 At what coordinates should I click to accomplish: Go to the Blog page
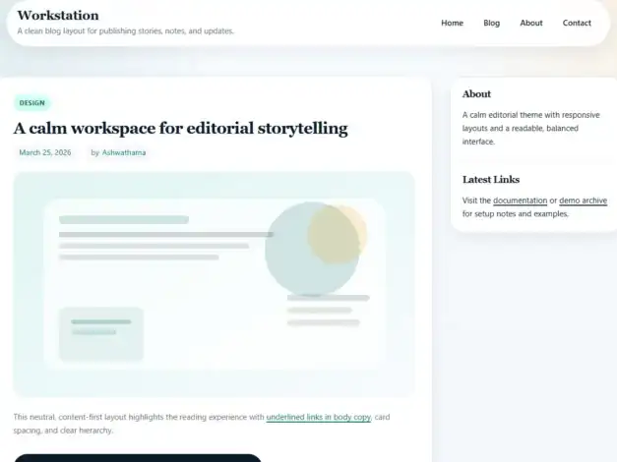[x=491, y=23]
